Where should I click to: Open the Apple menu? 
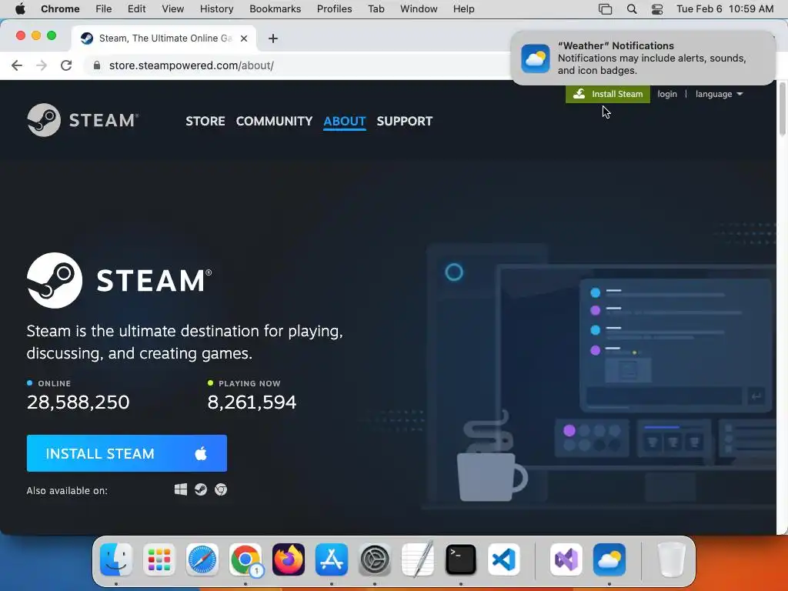[20, 8]
